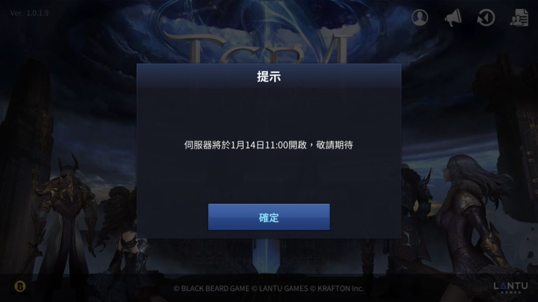Tap the Ver. 1.0.1.9 version label
Screen dimensions: 538x302
pyautogui.click(x=29, y=13)
